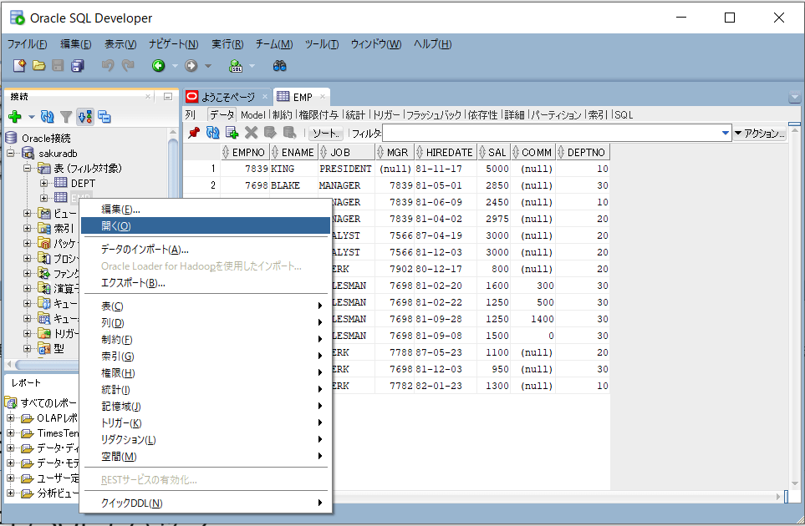
Task: Click the Delete Selected Rows X icon
Action: pos(251,133)
